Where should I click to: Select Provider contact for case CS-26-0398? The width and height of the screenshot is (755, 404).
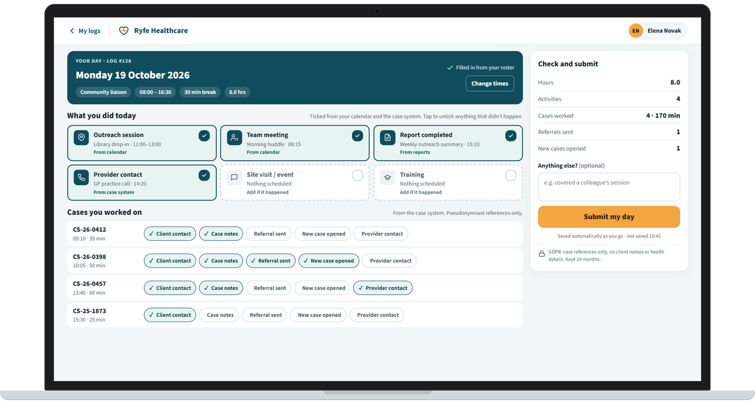[x=390, y=261]
